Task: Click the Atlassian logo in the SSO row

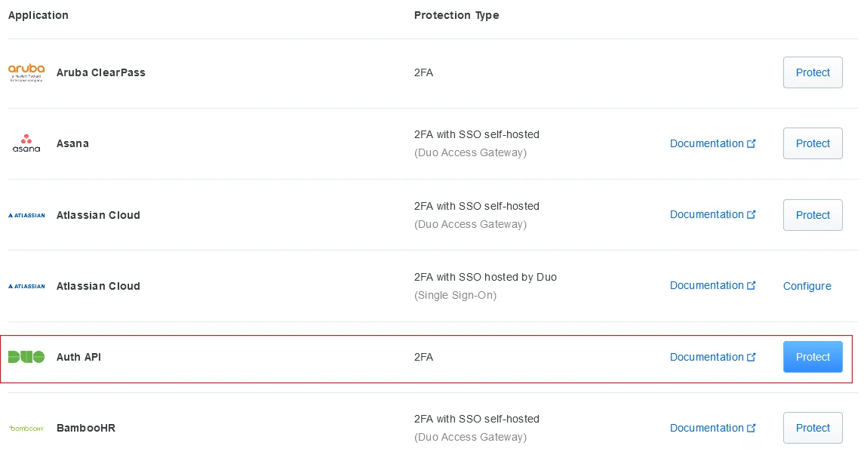Action: (x=26, y=286)
